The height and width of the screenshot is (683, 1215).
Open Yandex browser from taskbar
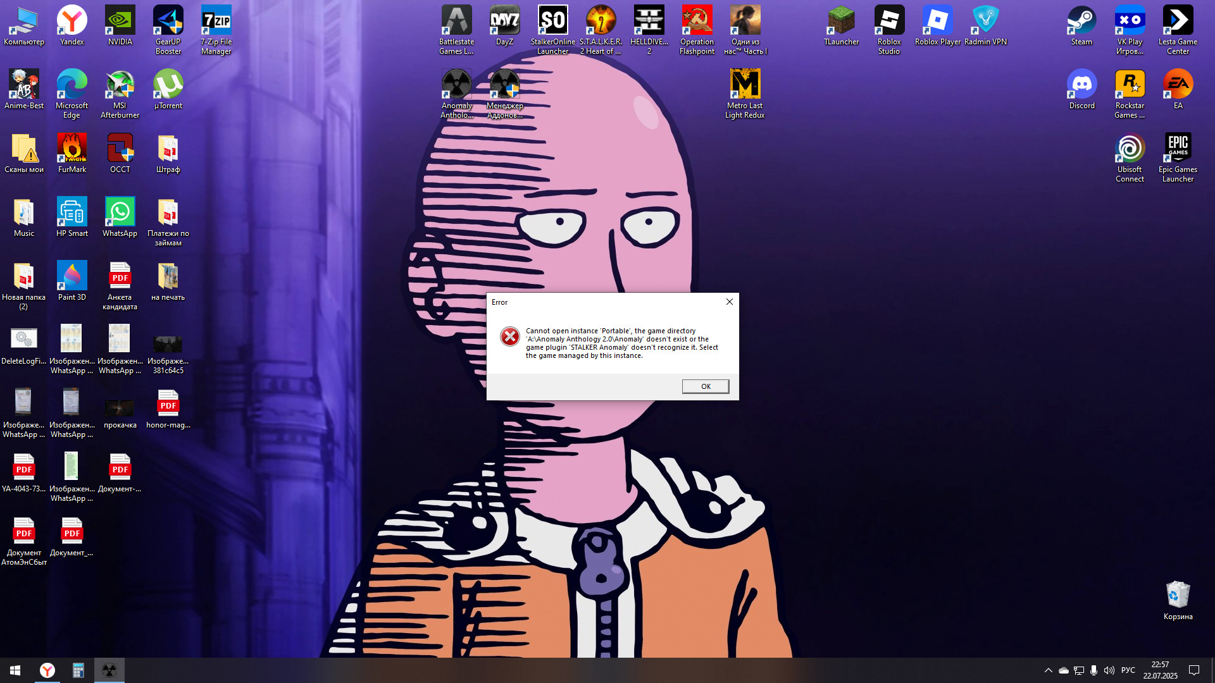(x=47, y=670)
